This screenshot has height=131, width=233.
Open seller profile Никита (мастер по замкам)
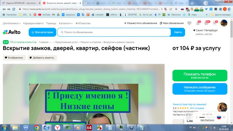tap(189, 104)
